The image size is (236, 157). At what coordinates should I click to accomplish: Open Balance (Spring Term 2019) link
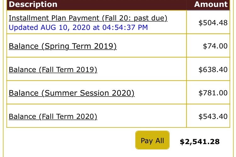point(63,46)
